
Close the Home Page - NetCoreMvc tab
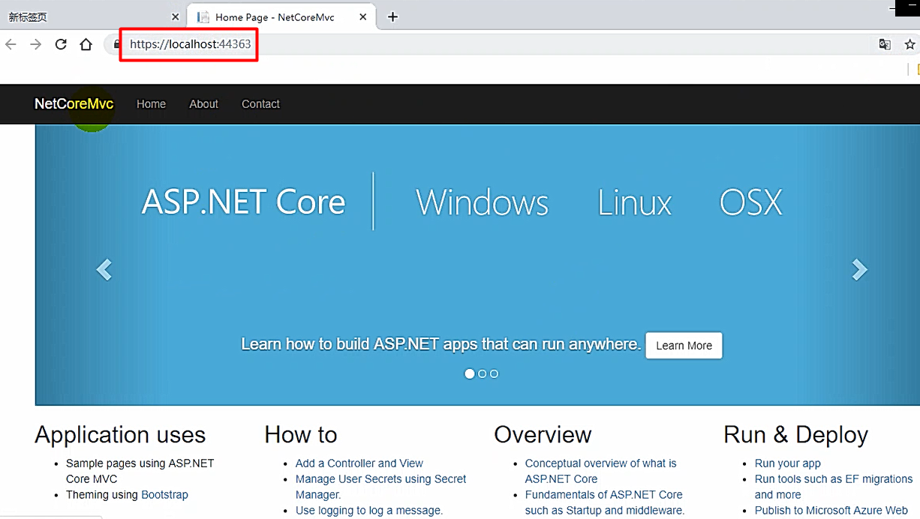(363, 16)
